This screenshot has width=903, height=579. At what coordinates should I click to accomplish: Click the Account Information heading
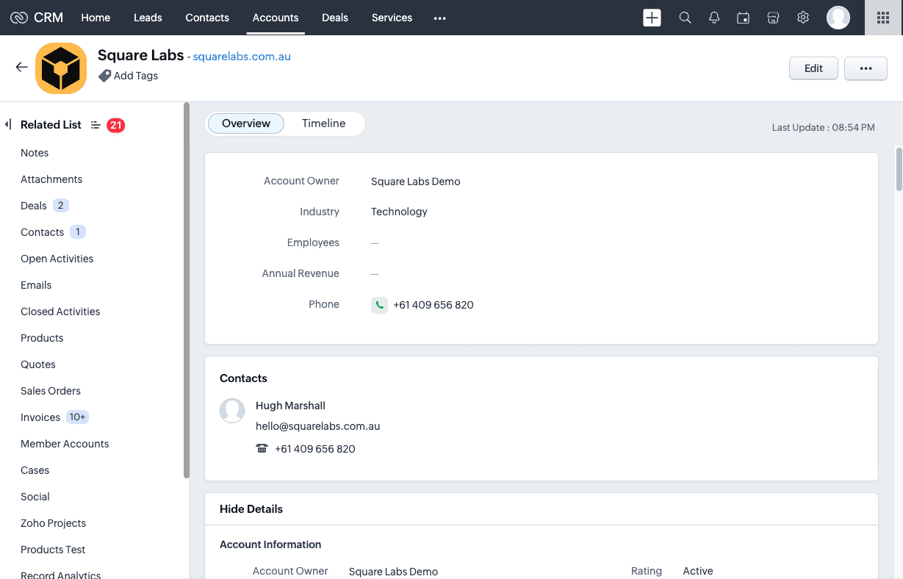270,544
